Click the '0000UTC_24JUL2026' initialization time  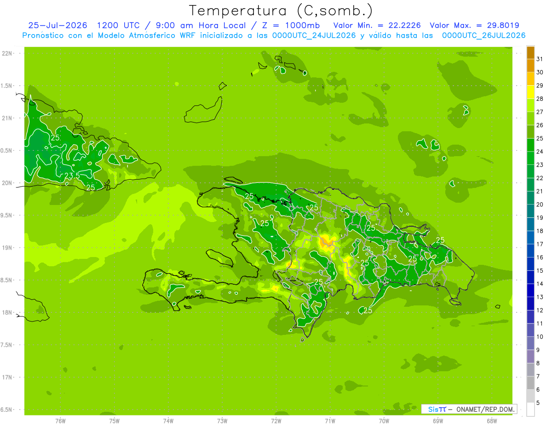pyautogui.click(x=314, y=35)
